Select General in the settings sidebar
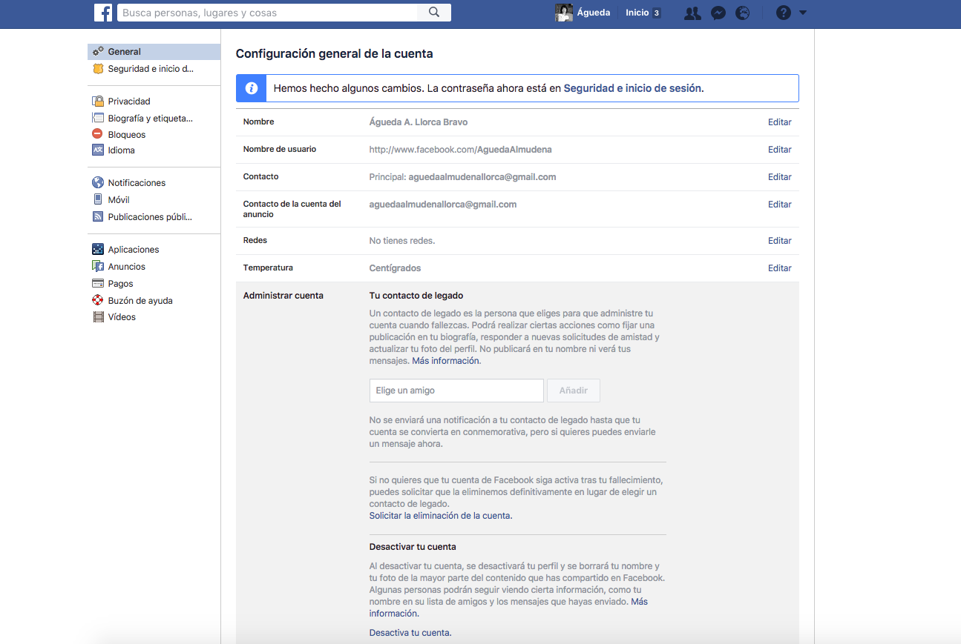This screenshot has height=644, width=961. [154, 52]
